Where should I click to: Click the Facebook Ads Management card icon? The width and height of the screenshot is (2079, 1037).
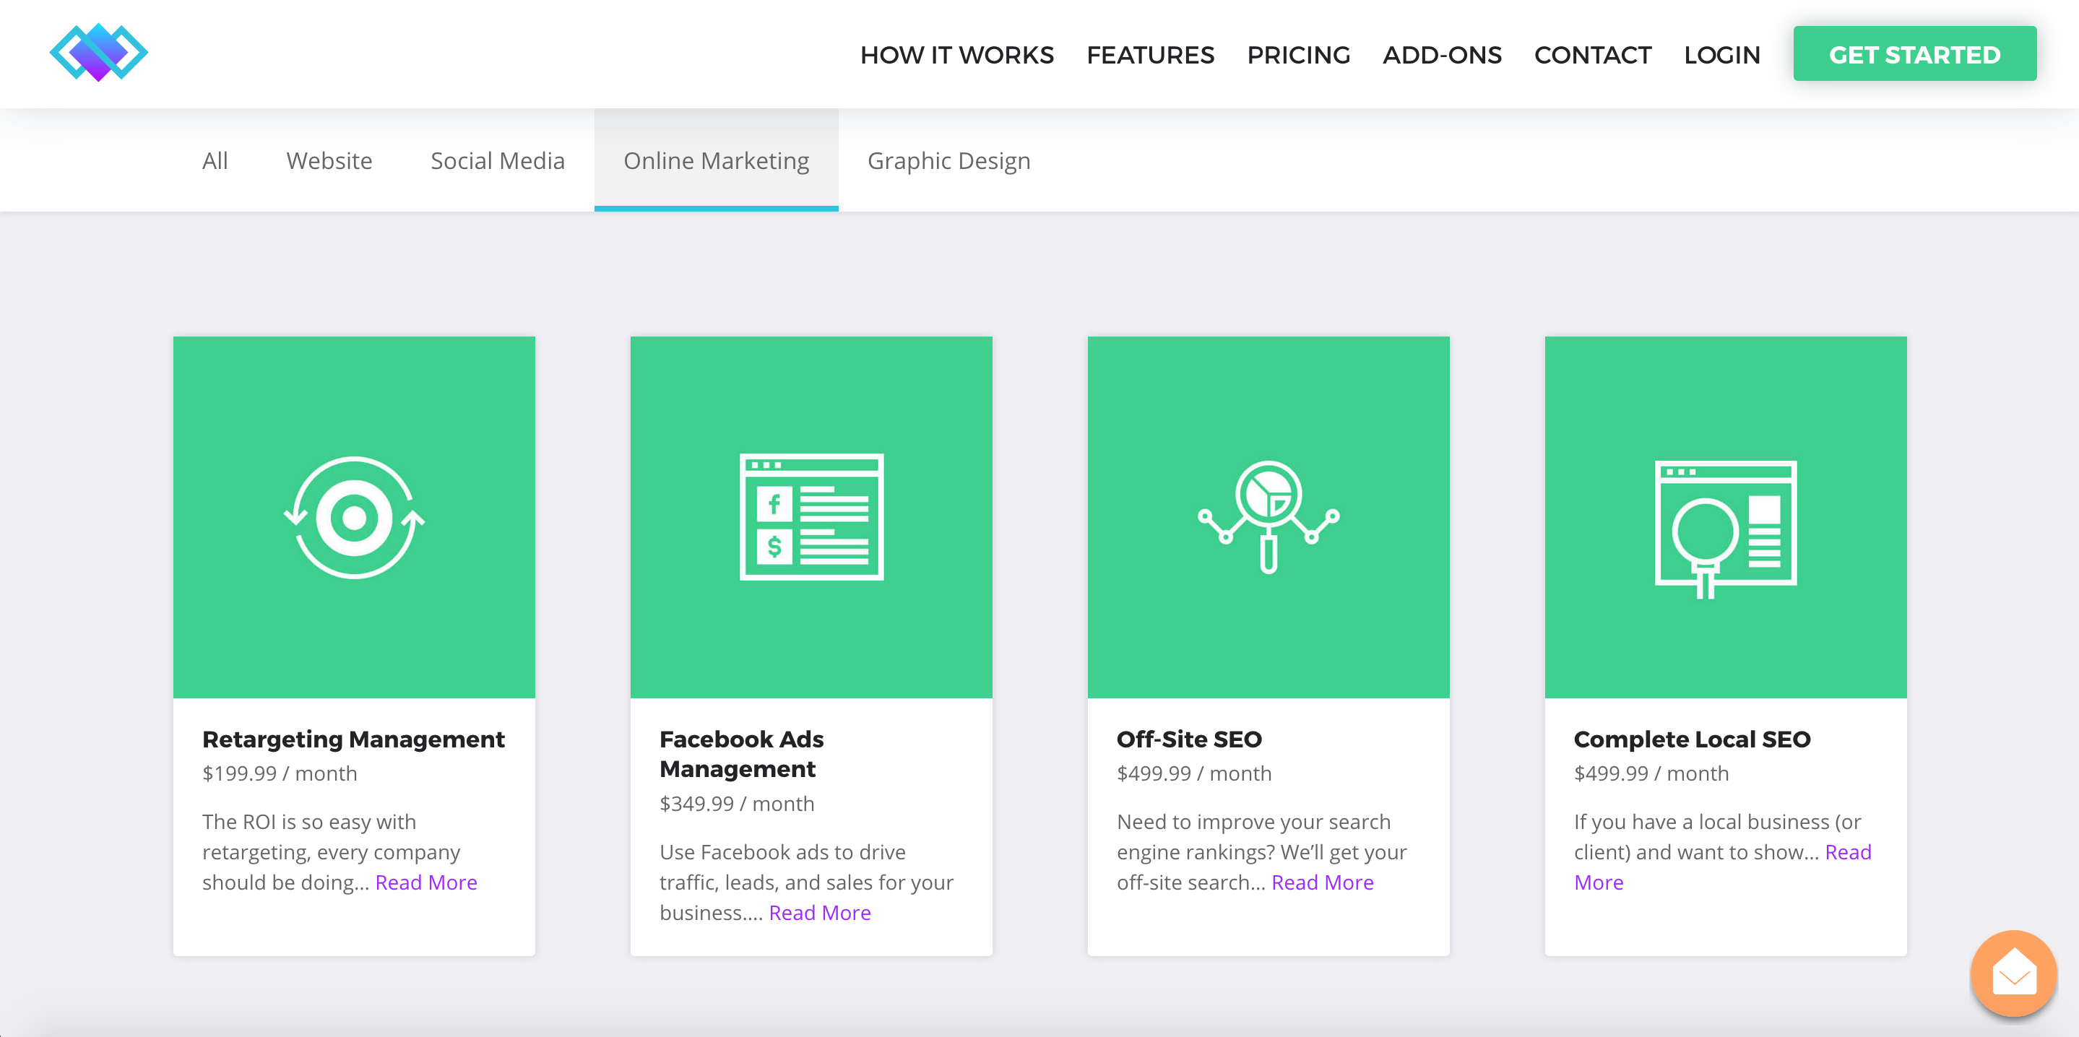811,516
